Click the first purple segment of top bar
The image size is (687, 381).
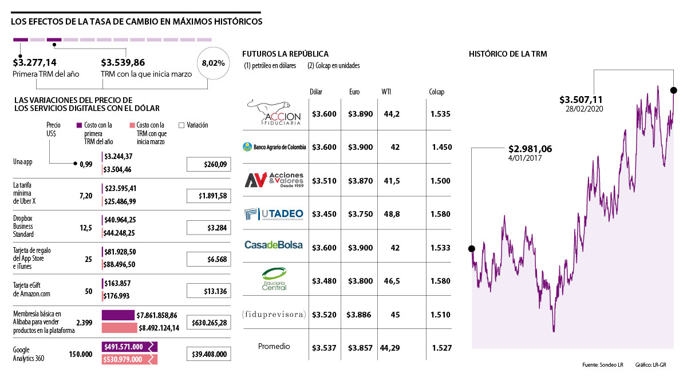(x=20, y=40)
